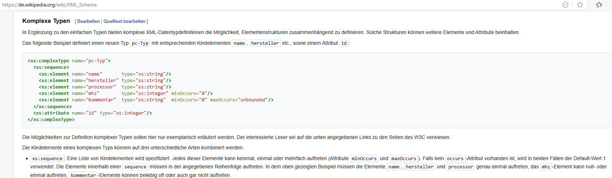Click the closing xs:complexType tag in code block

tap(51, 120)
